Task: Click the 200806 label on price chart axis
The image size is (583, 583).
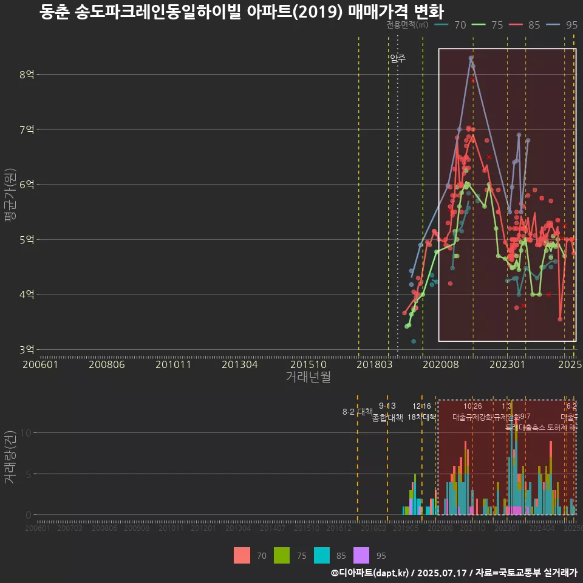Action: 107,364
